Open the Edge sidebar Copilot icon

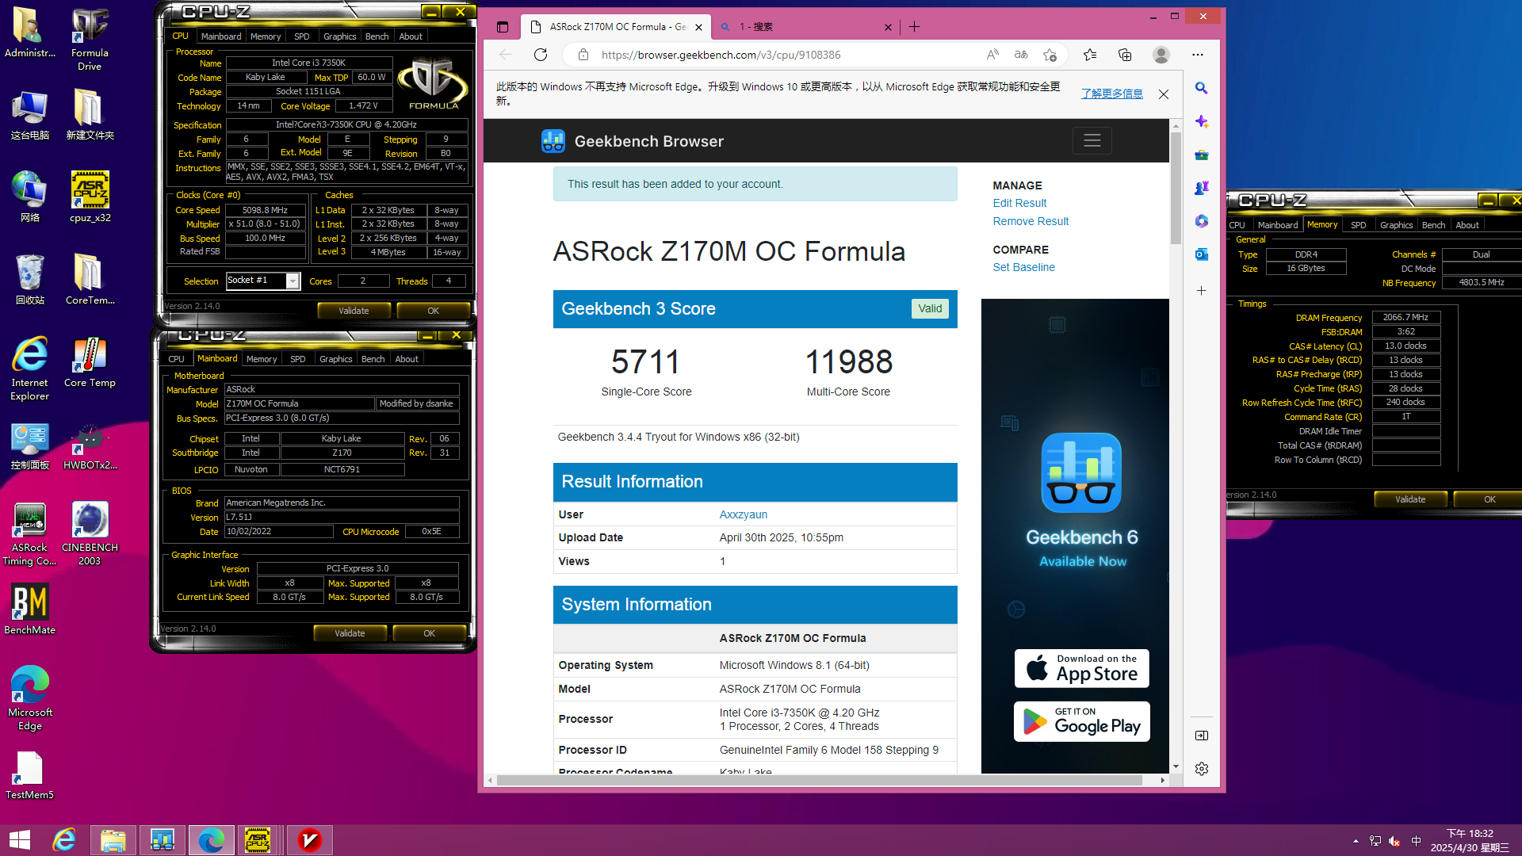pyautogui.click(x=1202, y=121)
